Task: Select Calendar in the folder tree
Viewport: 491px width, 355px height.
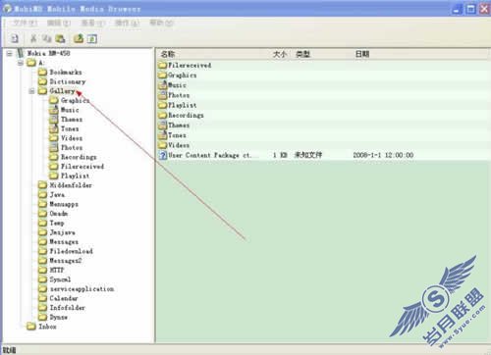Action: pos(64,298)
